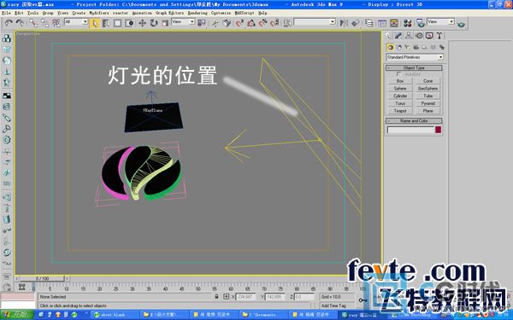The width and height of the screenshot is (513, 320).
Task: Click the Plane primitive button
Action: tap(428, 111)
